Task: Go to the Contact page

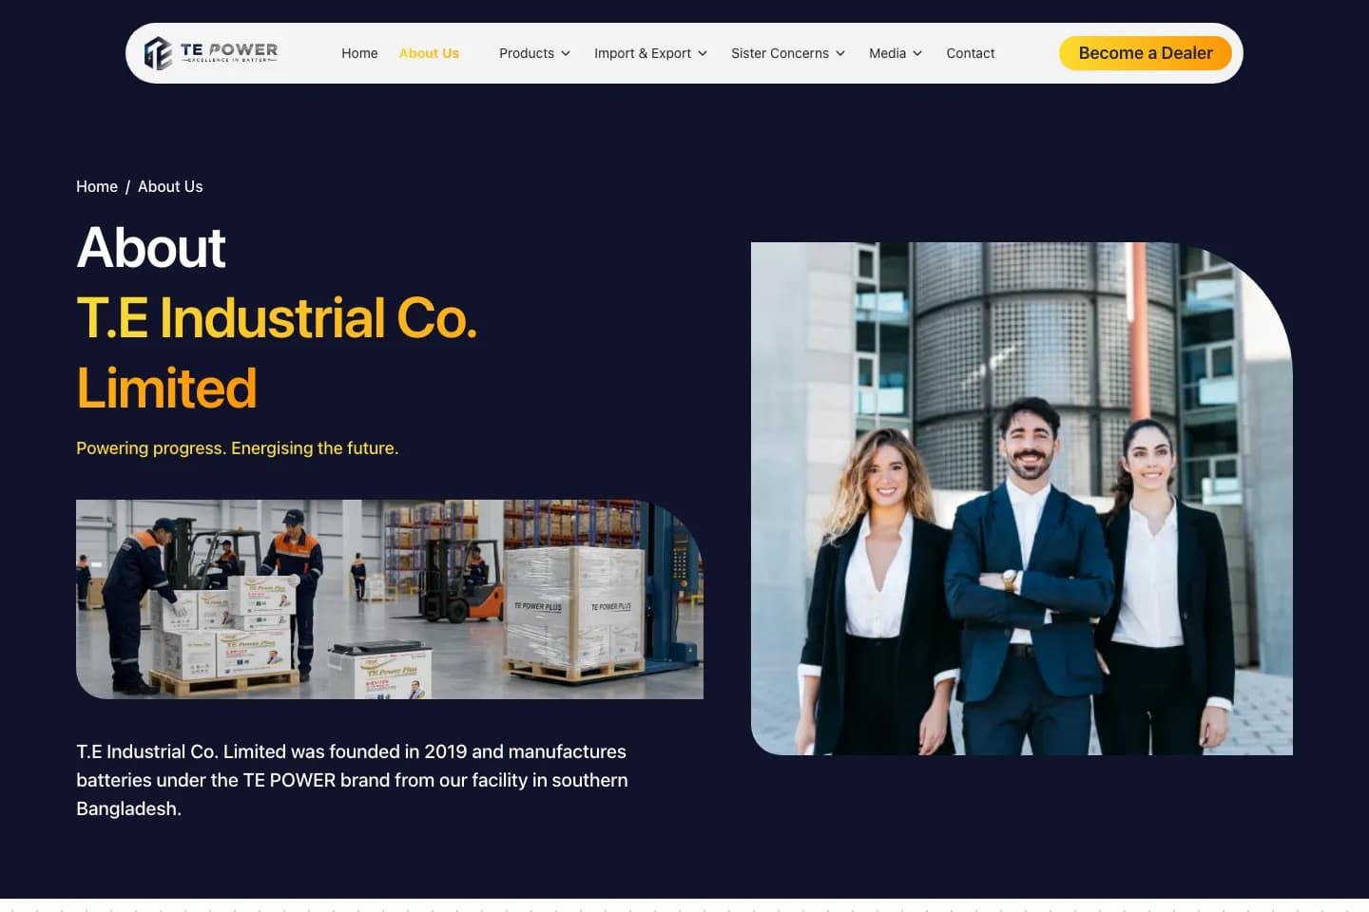Action: click(971, 53)
